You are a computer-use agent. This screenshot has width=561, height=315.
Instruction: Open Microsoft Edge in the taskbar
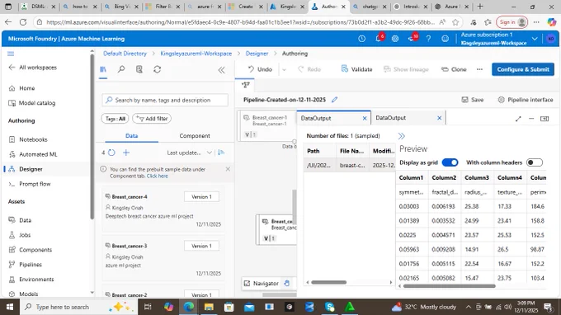click(189, 307)
